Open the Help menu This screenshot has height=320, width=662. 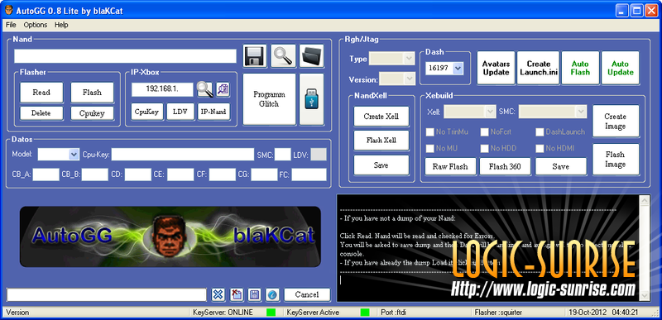61,25
